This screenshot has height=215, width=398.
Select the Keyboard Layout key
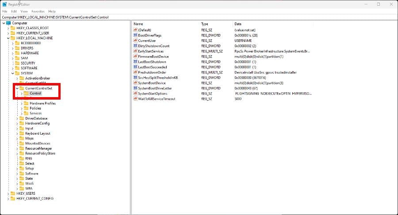(x=38, y=133)
